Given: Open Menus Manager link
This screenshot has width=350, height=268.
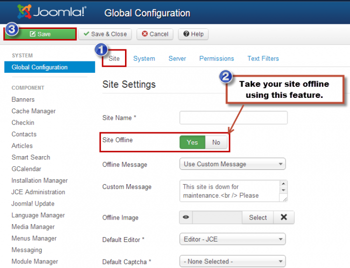Looking at the screenshot, I should coord(34,239).
